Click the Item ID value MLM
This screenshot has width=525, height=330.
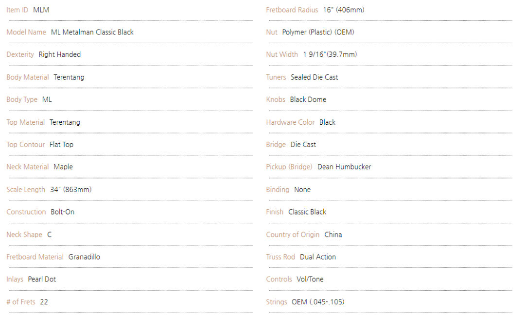coord(41,10)
